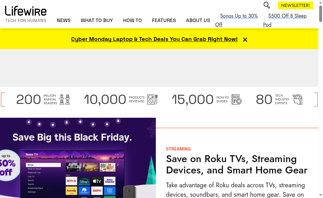Open the STREAMING category label
This screenshot has height=198, width=323.
click(x=178, y=149)
